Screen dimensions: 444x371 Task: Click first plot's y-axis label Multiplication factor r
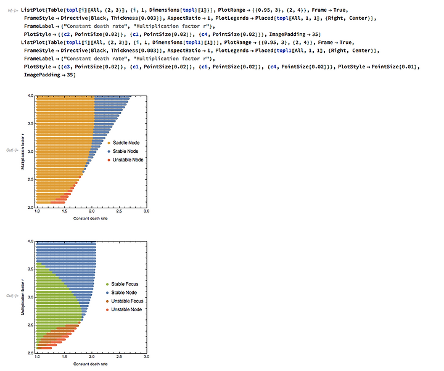pyautogui.click(x=23, y=152)
